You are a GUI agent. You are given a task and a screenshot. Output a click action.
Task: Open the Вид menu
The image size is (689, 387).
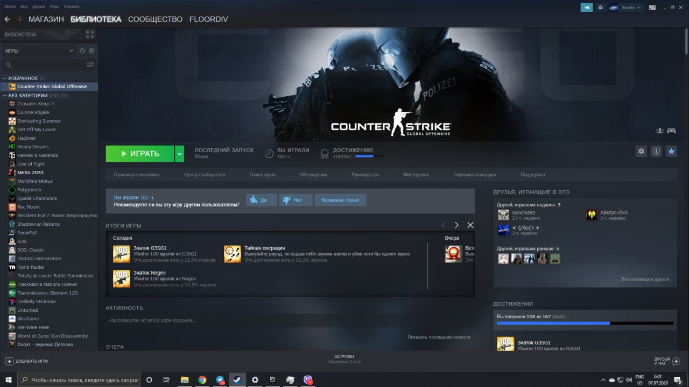pos(24,6)
